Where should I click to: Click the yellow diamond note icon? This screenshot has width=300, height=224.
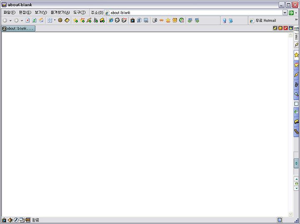click(x=67, y=20)
